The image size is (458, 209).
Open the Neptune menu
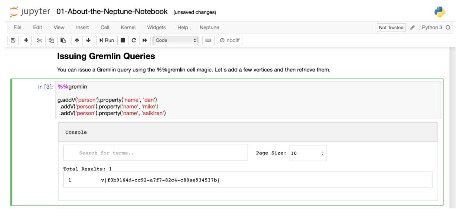[x=209, y=28]
